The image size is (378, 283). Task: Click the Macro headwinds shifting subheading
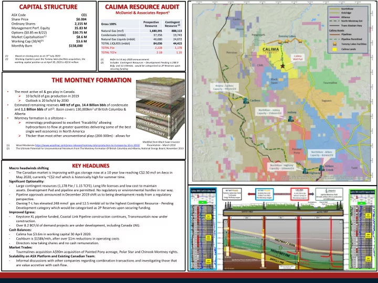29,168
